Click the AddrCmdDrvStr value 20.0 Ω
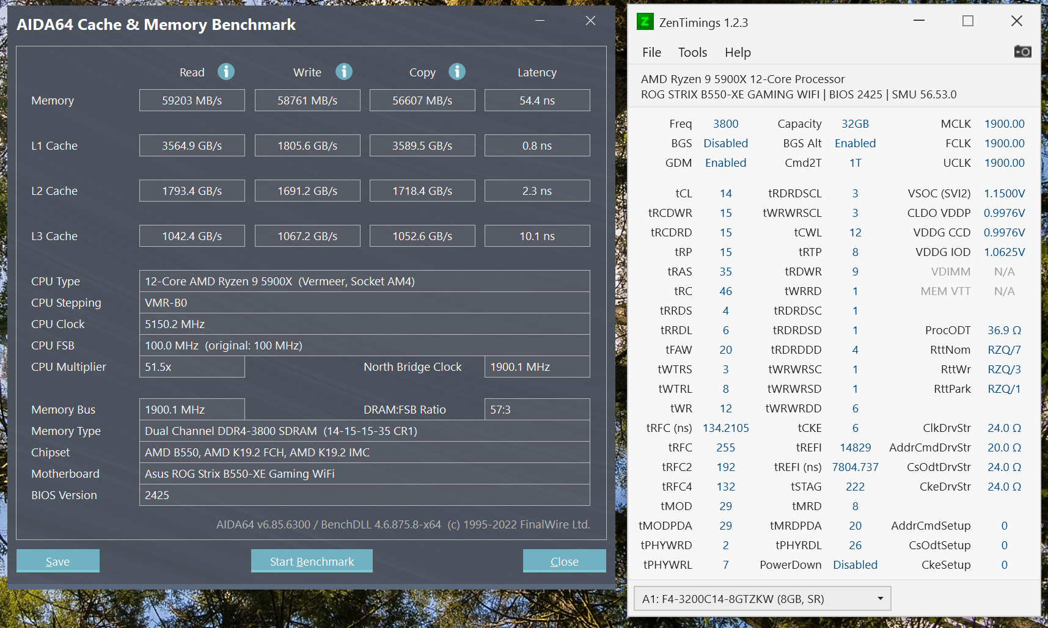 click(1004, 447)
